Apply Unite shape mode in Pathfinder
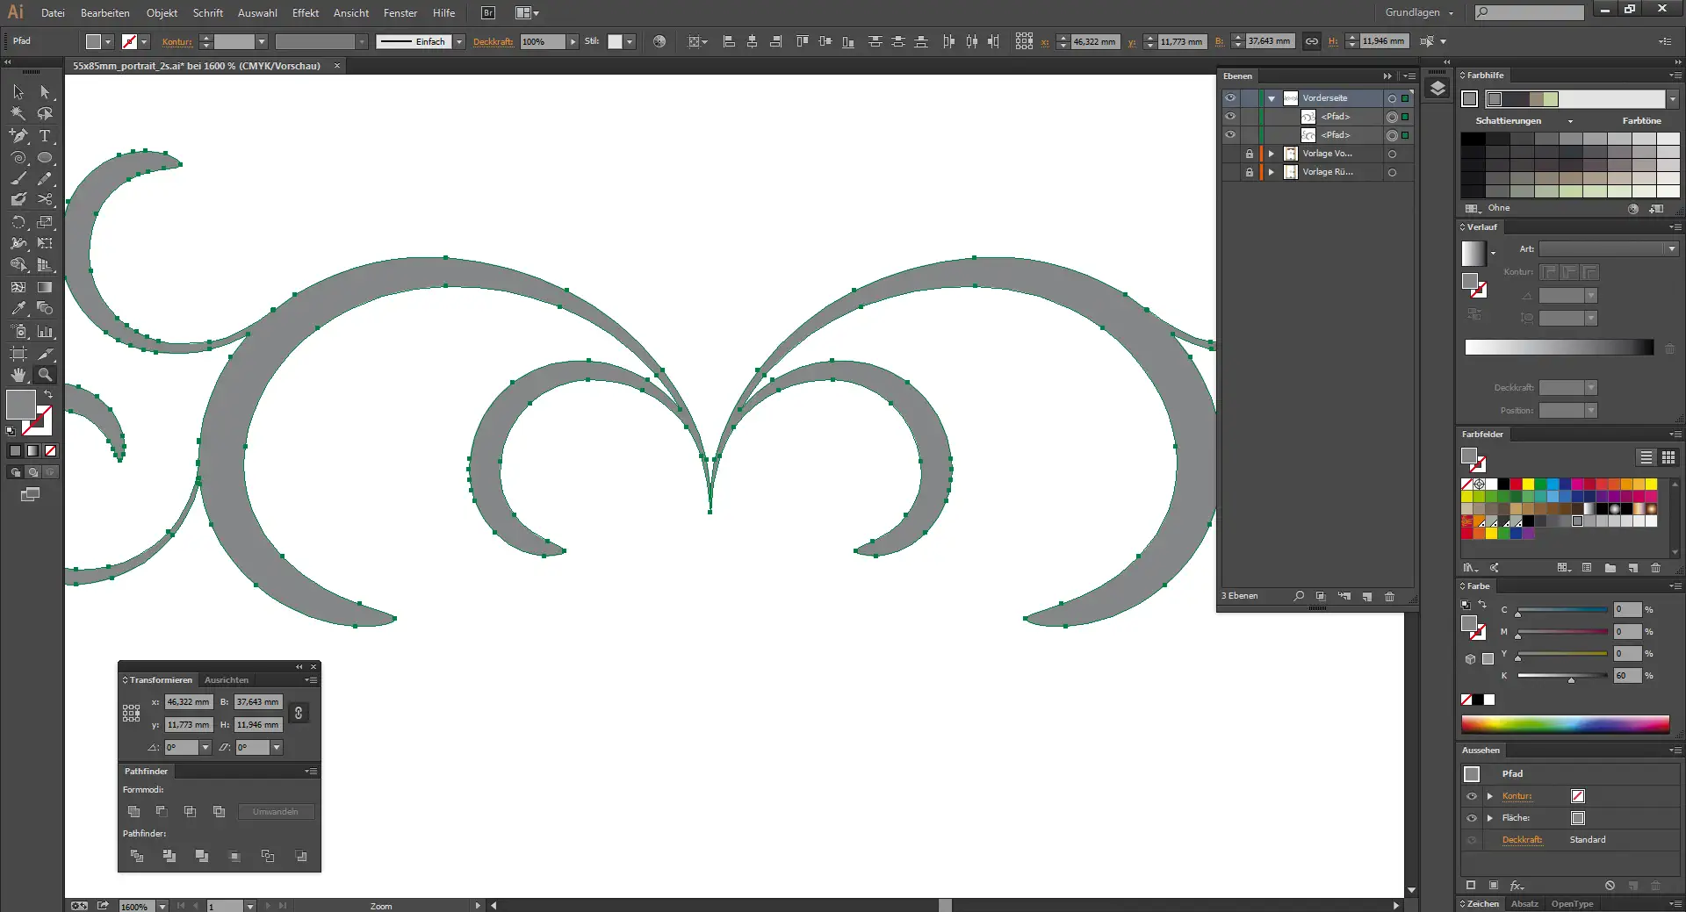 135,812
